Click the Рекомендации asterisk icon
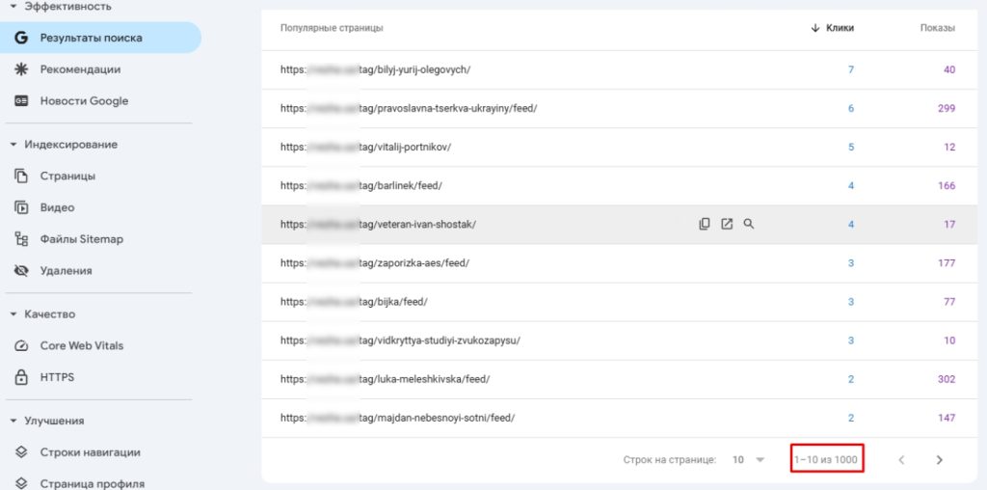This screenshot has height=490, width=987. [21, 69]
